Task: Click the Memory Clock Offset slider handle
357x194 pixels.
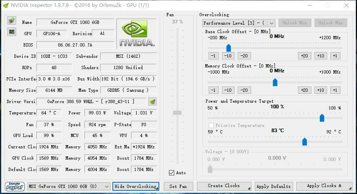Action: click(x=275, y=82)
